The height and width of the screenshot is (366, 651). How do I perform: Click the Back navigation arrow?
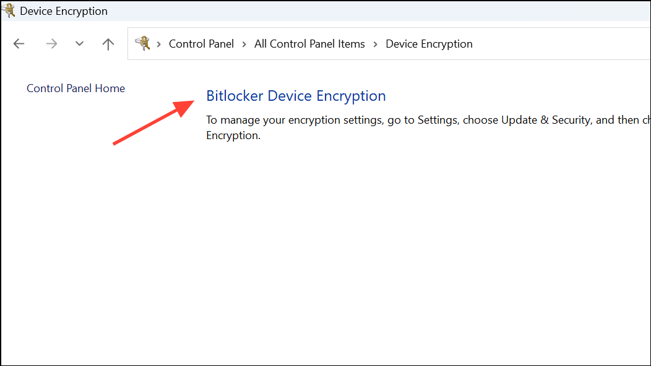(19, 43)
